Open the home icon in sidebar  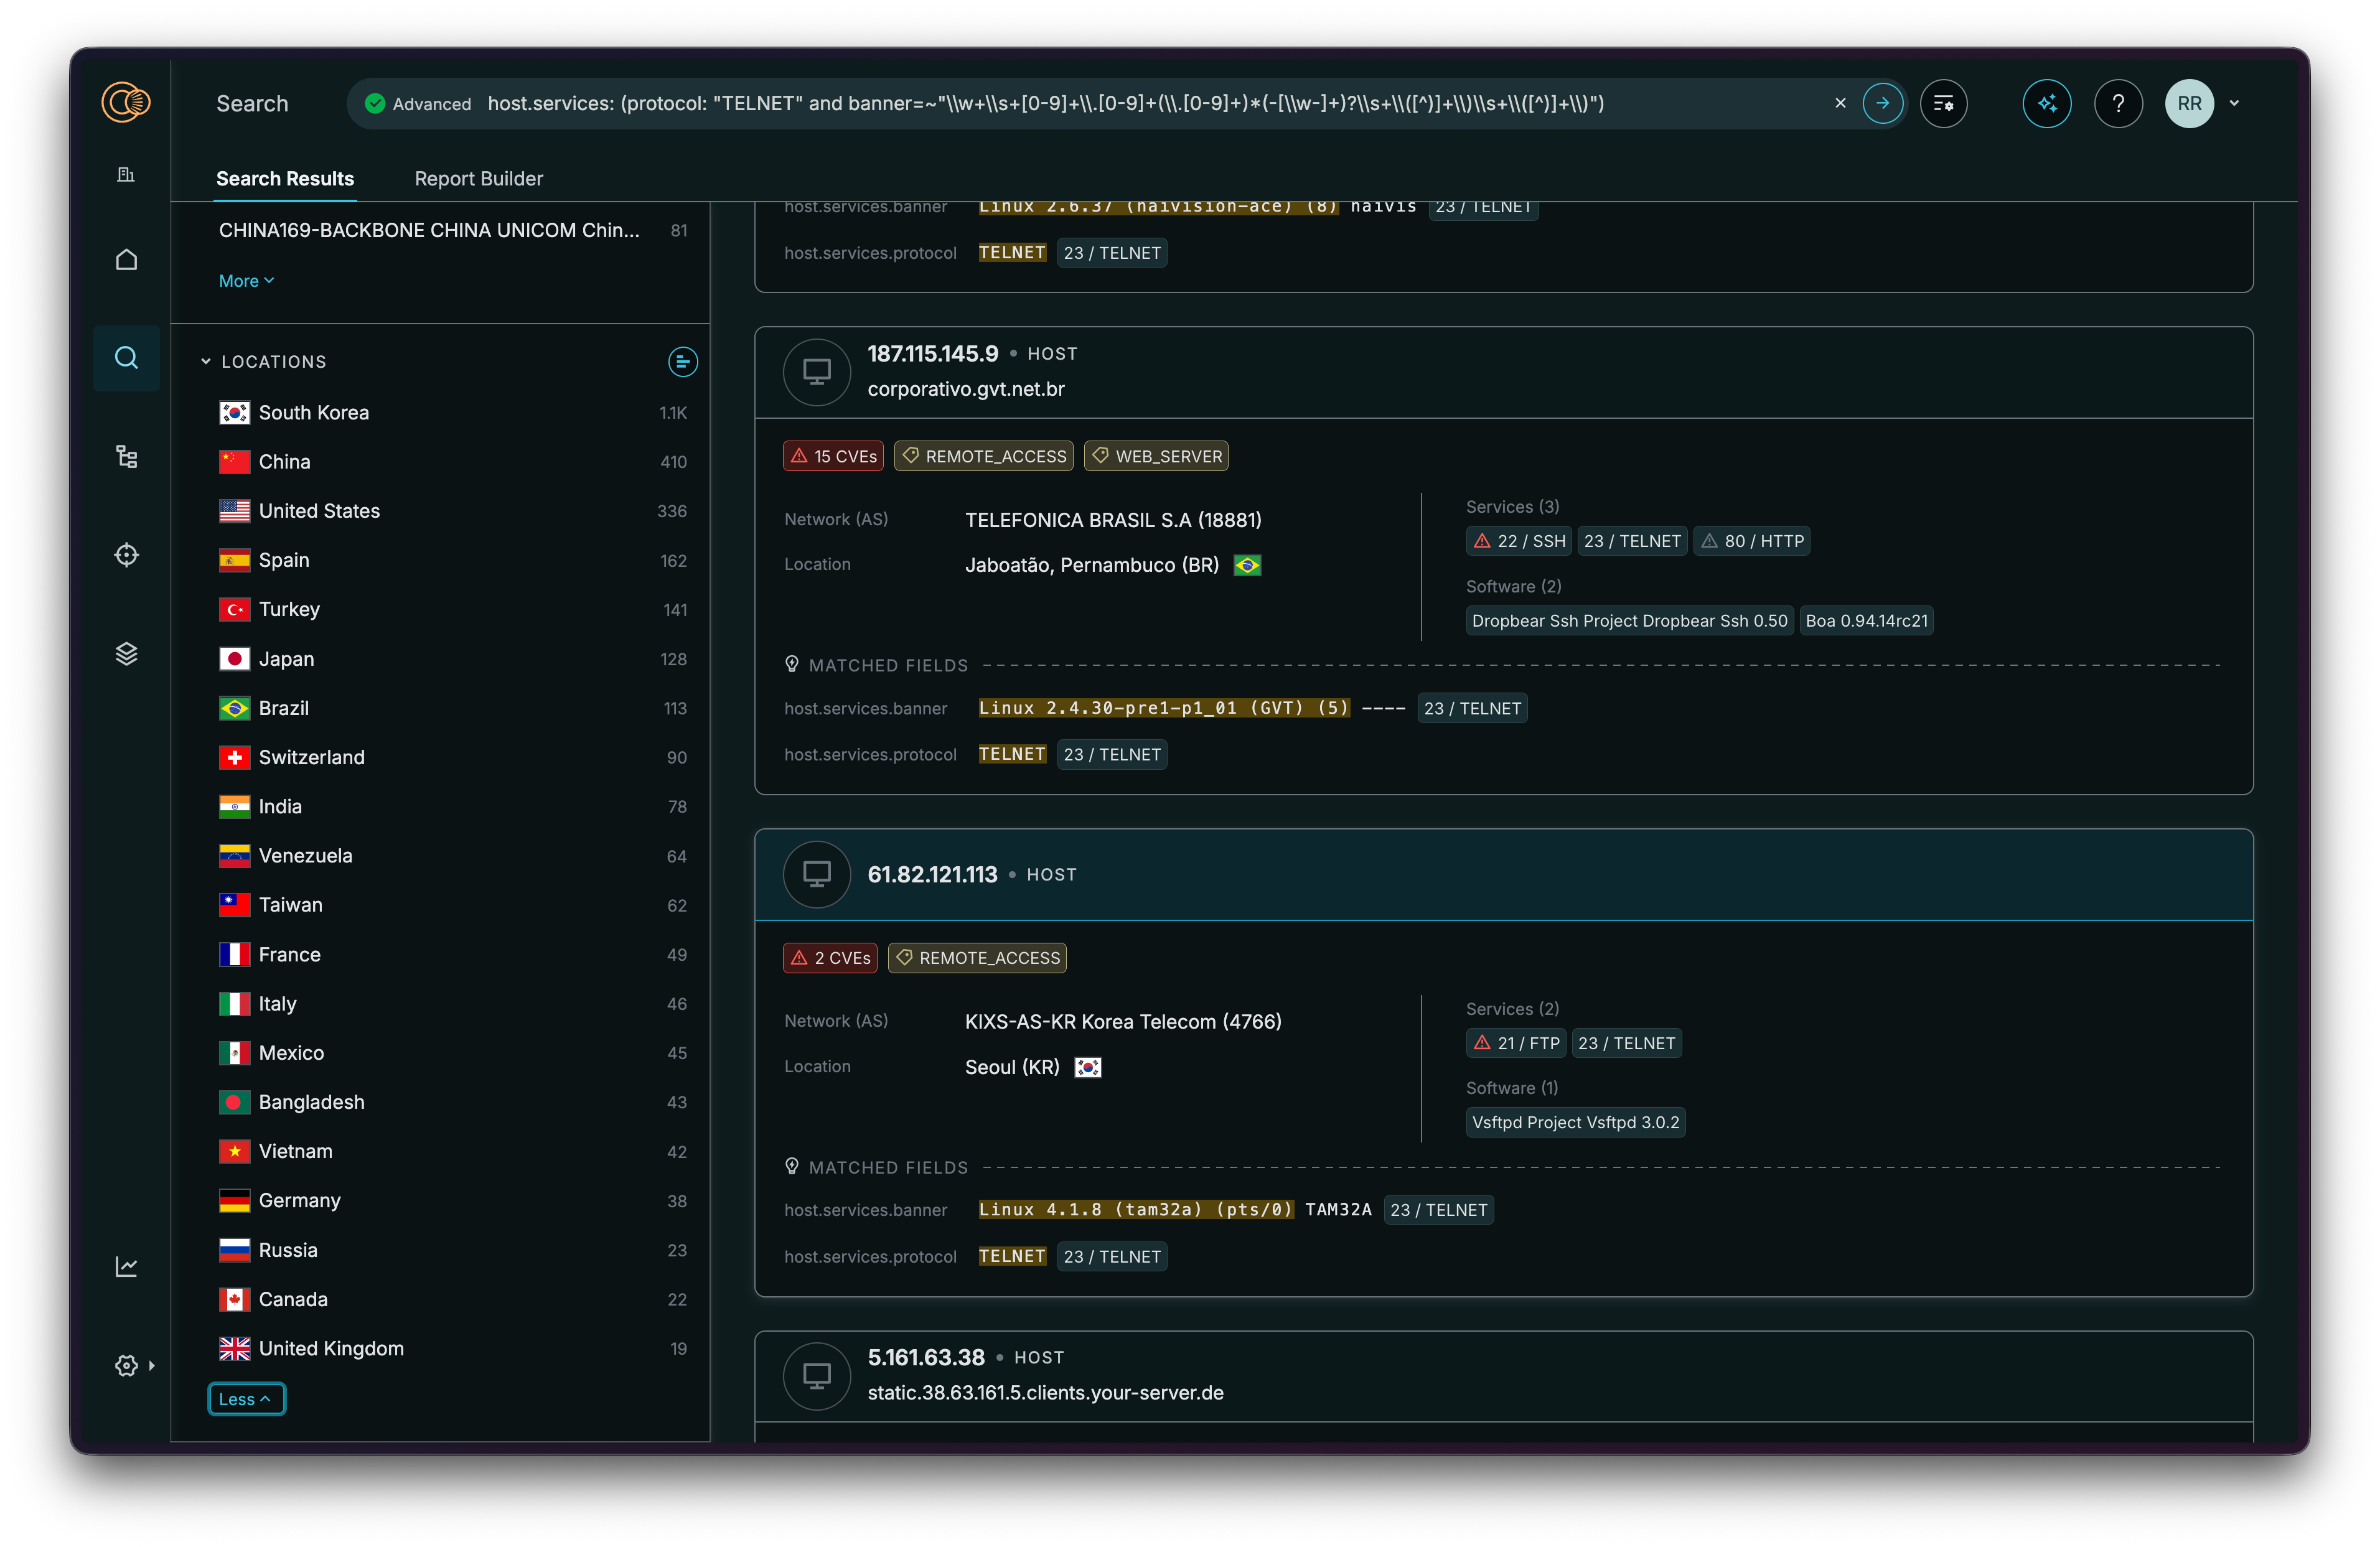(x=126, y=260)
